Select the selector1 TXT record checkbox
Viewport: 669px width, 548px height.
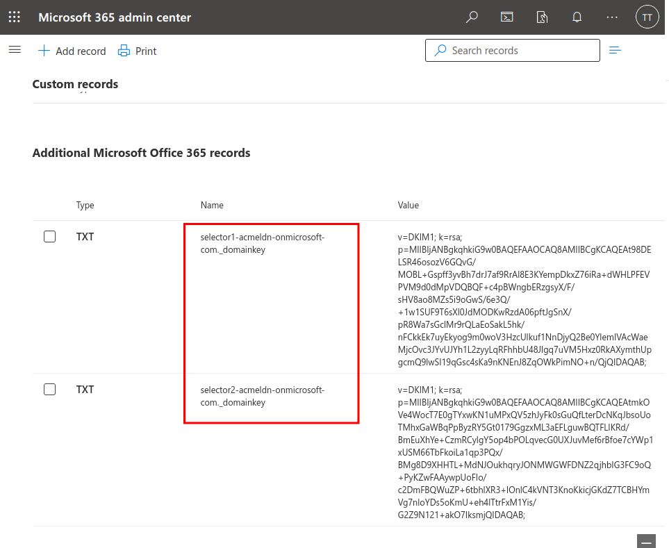click(x=50, y=237)
